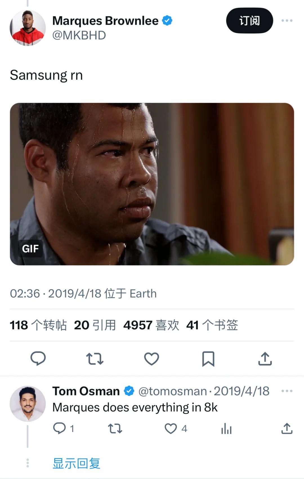Open more options for Marques Brownlee's tweet
The width and height of the screenshot is (304, 479).
point(287,21)
